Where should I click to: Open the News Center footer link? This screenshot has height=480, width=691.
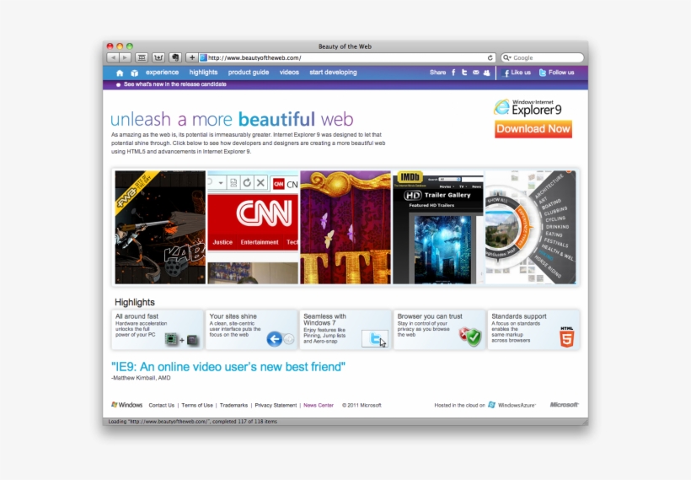(319, 406)
